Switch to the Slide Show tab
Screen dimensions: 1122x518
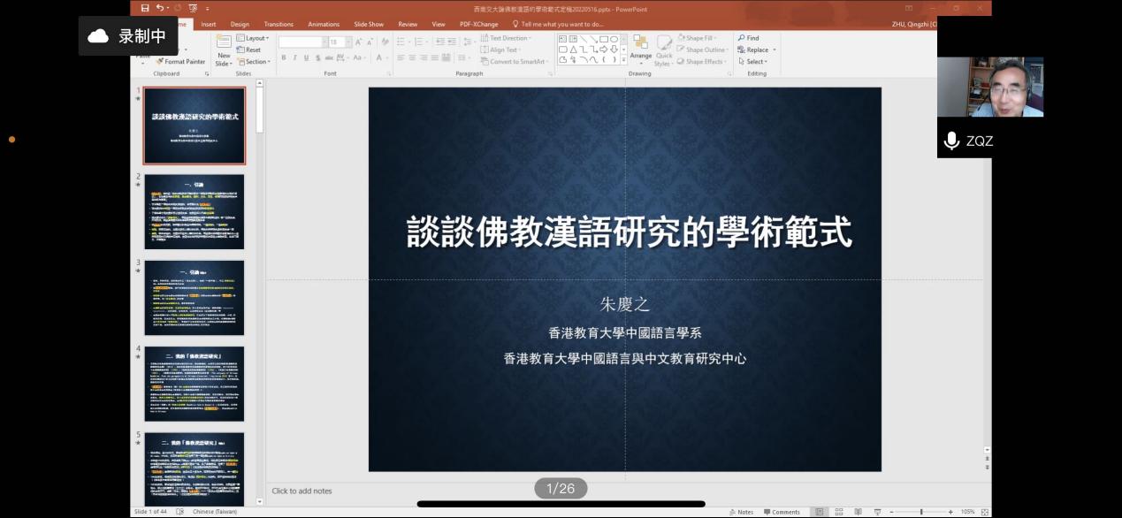pos(369,24)
